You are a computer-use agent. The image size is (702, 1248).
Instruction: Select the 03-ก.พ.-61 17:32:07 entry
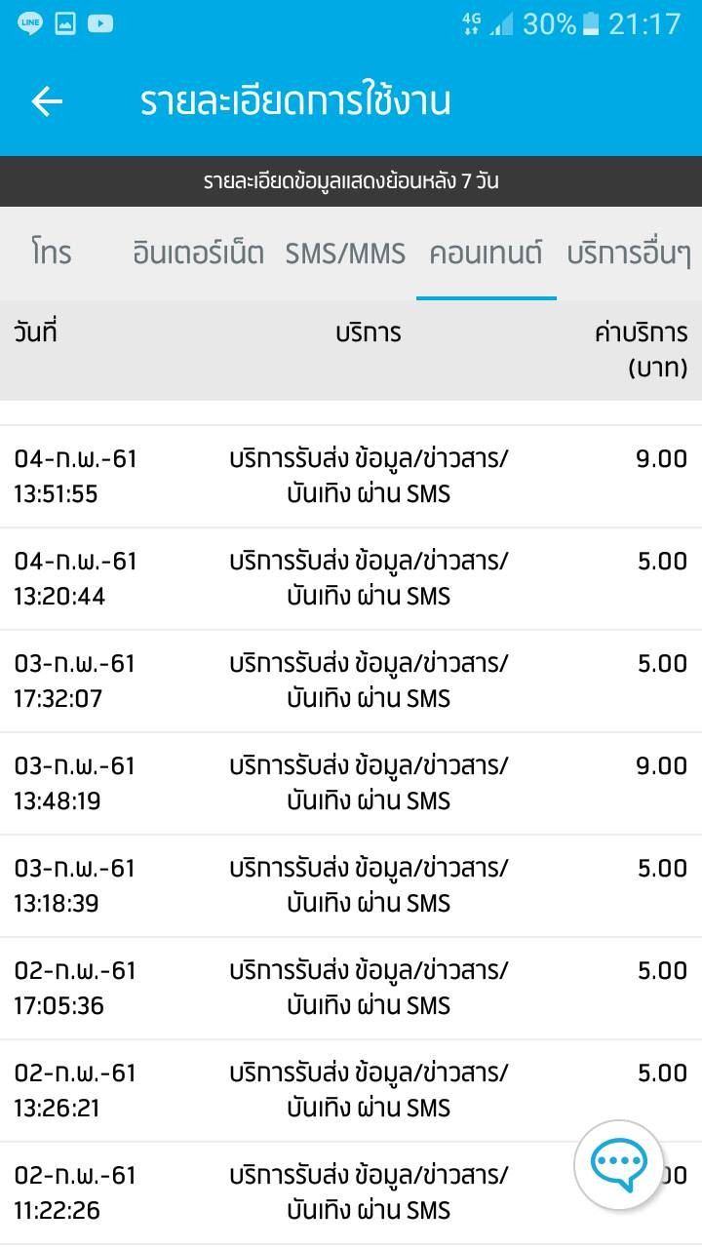point(351,682)
